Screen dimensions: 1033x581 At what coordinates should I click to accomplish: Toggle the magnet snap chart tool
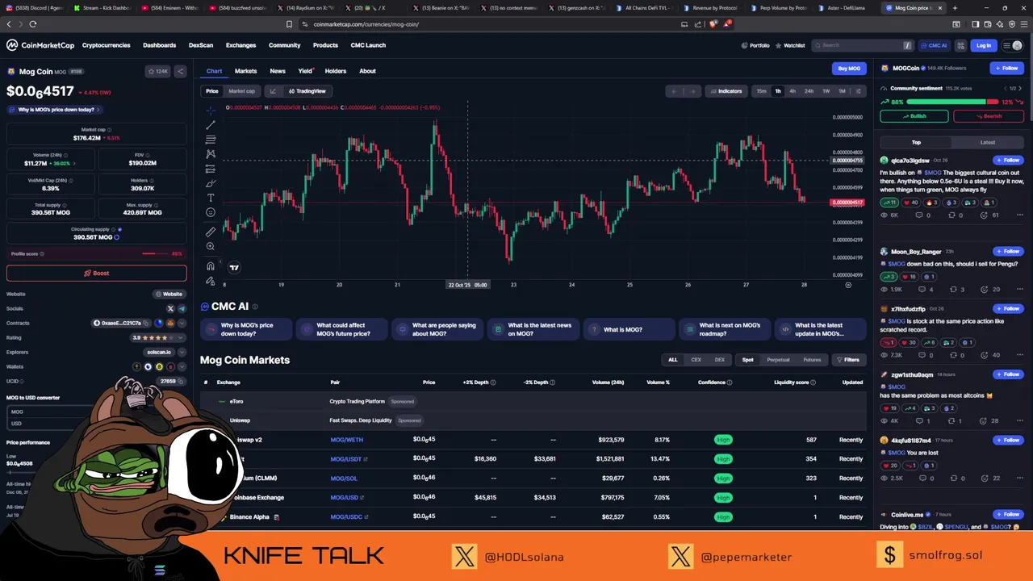(x=211, y=265)
